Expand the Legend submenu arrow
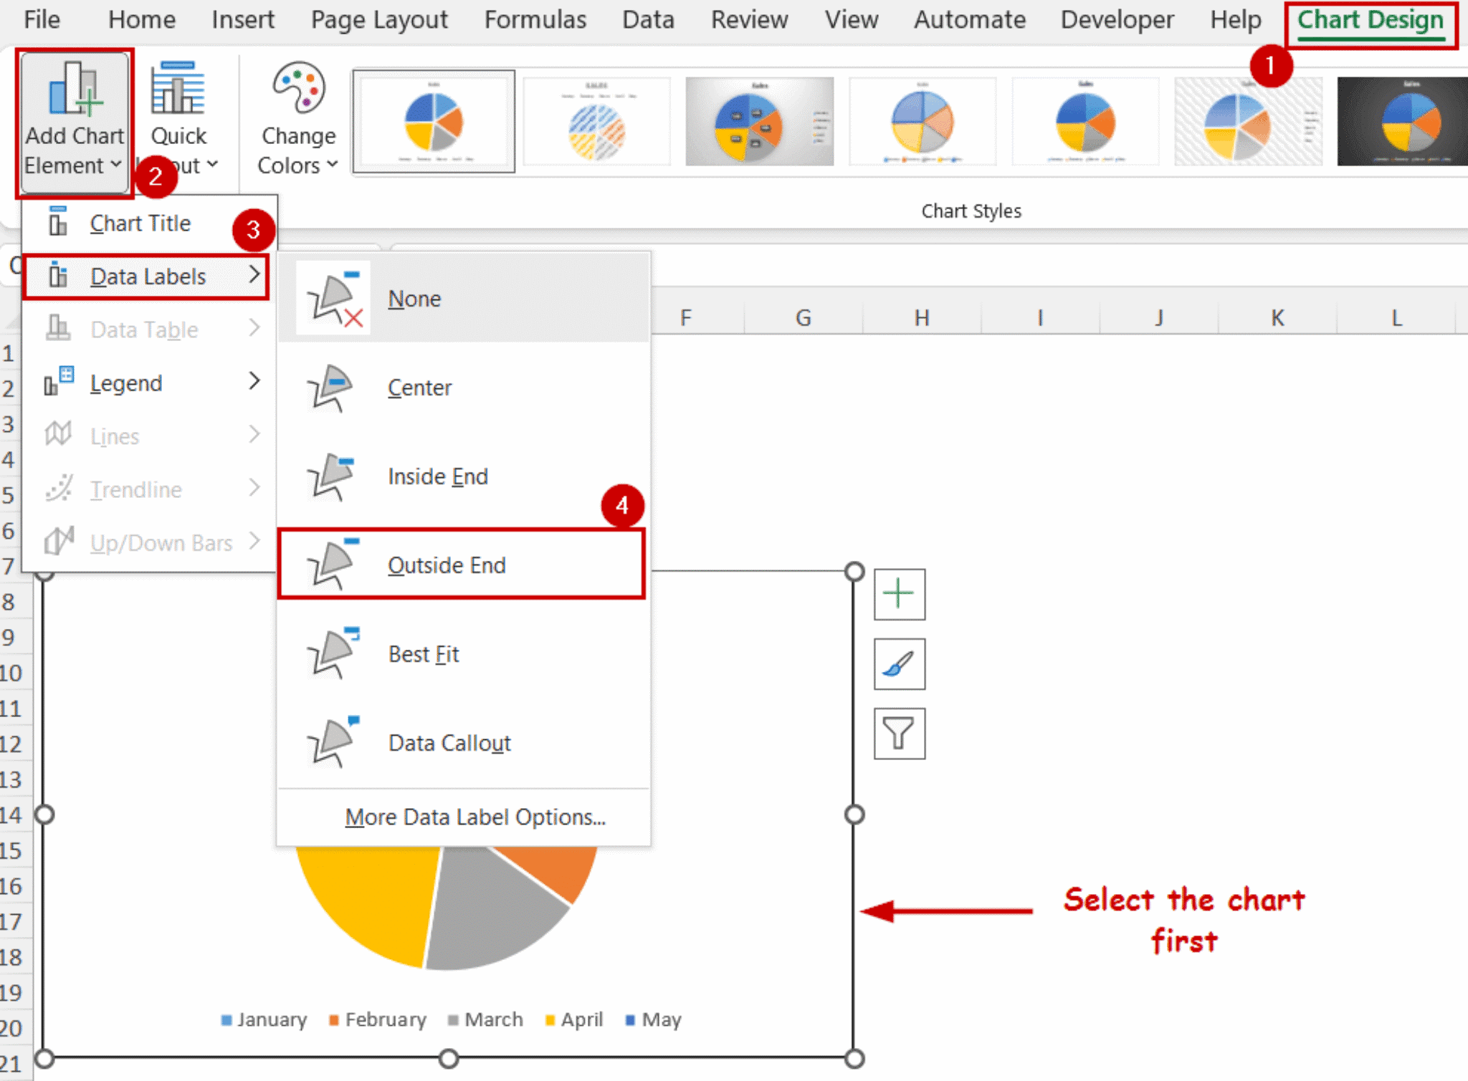The image size is (1468, 1081). pos(254,383)
